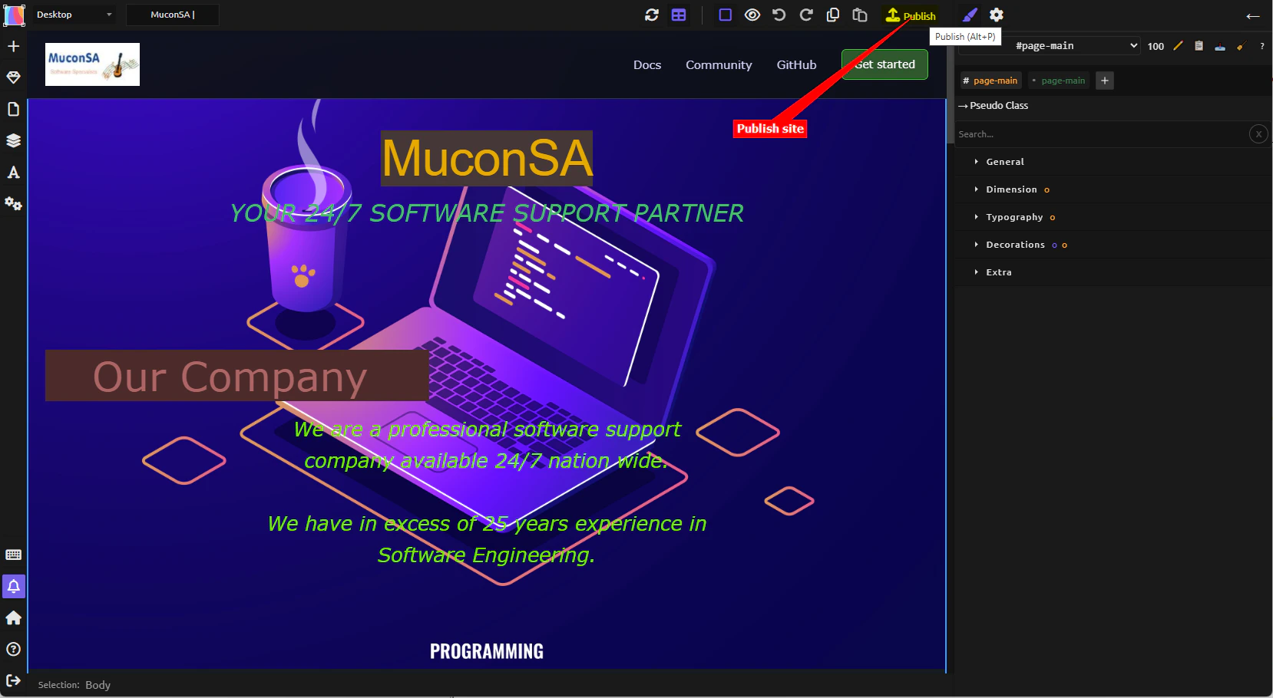The width and height of the screenshot is (1273, 698).
Task: Click the Docs menu item
Action: tap(646, 64)
